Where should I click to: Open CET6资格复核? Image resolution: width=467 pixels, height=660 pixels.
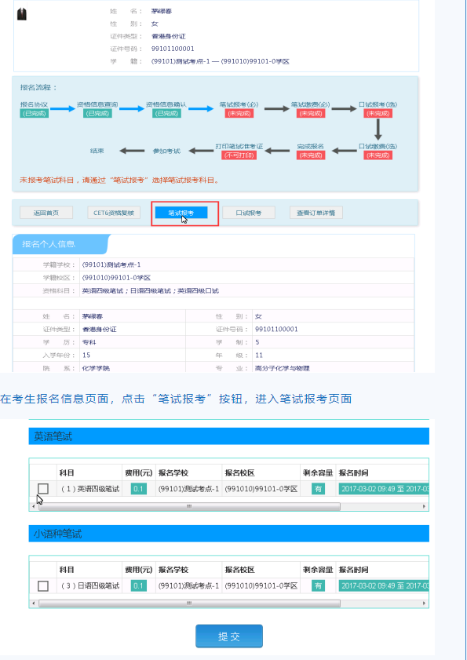(114, 213)
